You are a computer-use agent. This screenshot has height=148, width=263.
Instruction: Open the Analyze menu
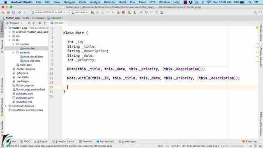95,2
